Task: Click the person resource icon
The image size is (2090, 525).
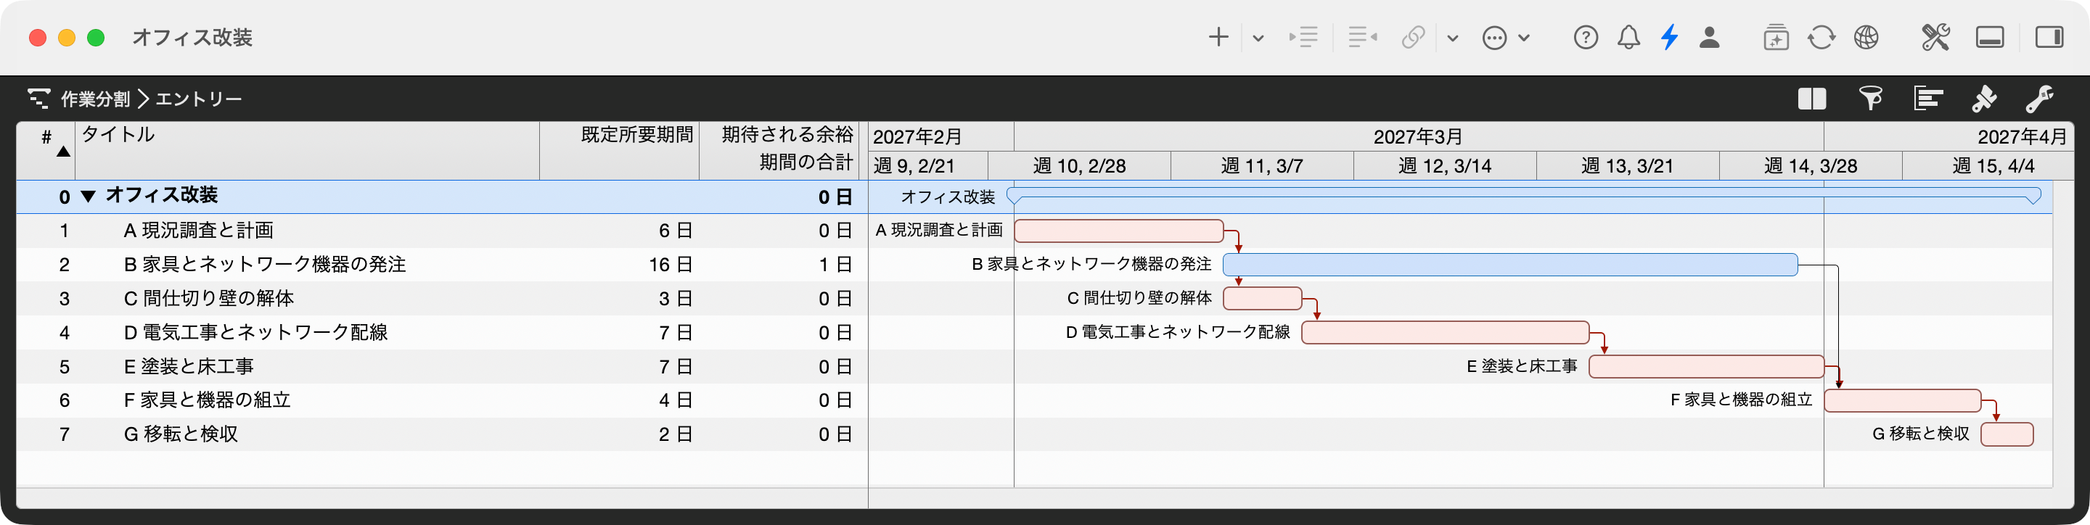Action: click(1710, 37)
